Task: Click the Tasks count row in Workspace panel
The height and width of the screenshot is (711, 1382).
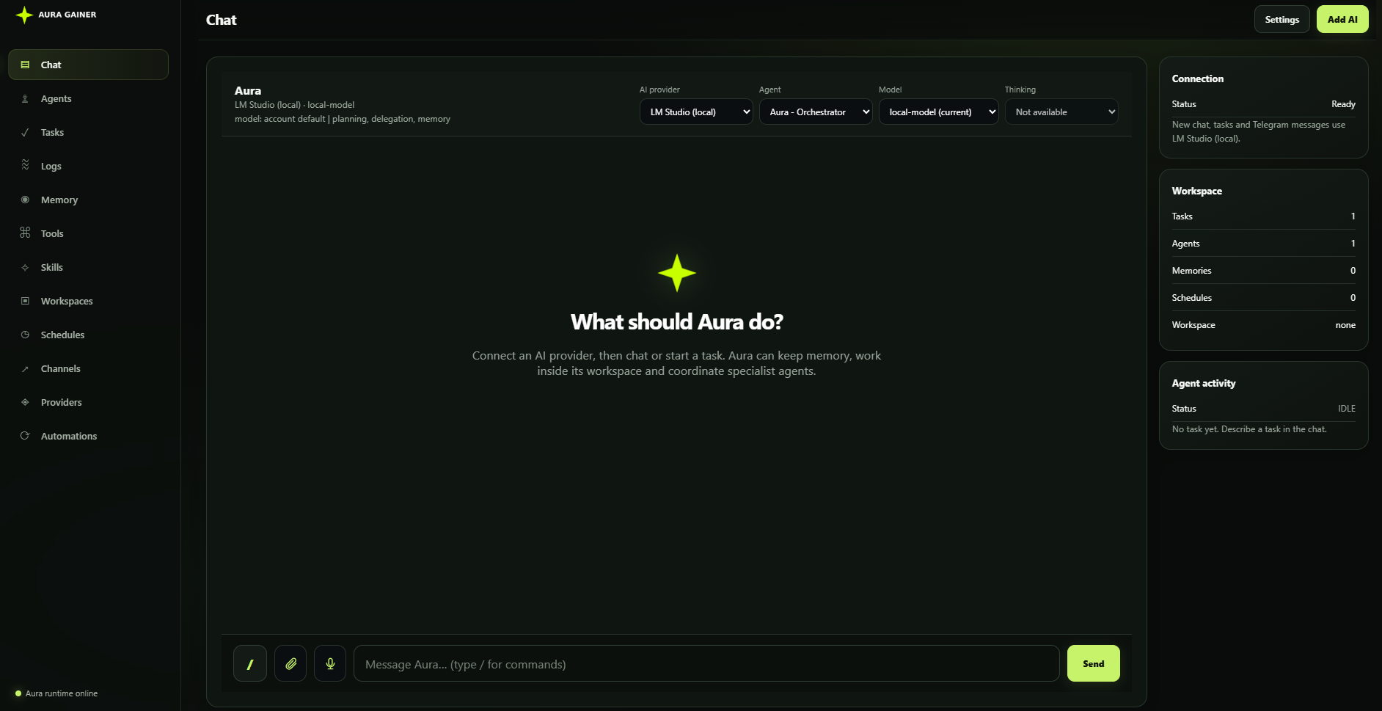Action: click(x=1263, y=216)
